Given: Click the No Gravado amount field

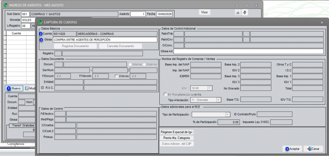Looking at the screenshot, I should 256,88.
